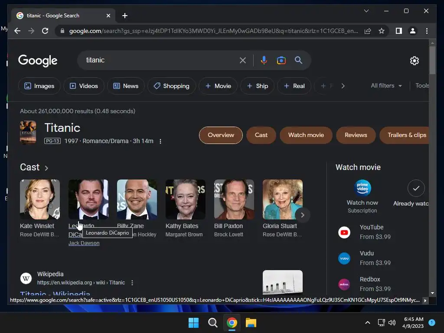The image size is (444, 333).
Task: Expand the Cast section arrow
Action: pyautogui.click(x=46, y=168)
